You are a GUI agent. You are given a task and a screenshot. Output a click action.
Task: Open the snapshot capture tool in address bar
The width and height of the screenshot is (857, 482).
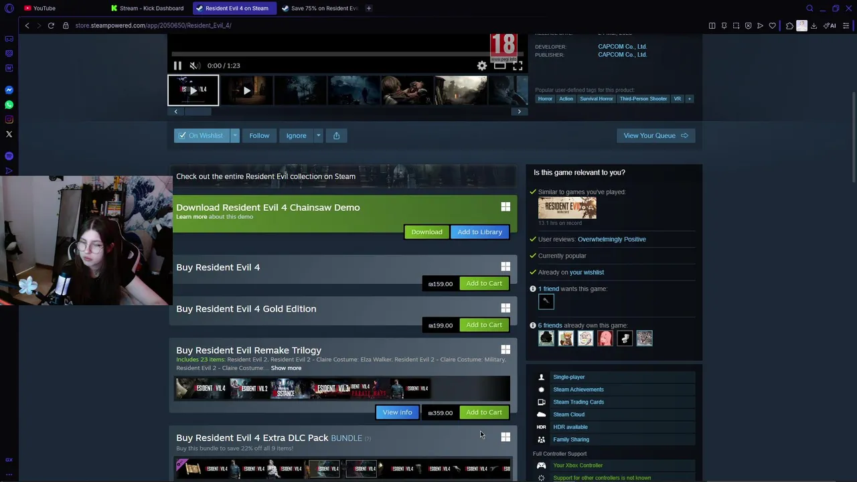(736, 25)
